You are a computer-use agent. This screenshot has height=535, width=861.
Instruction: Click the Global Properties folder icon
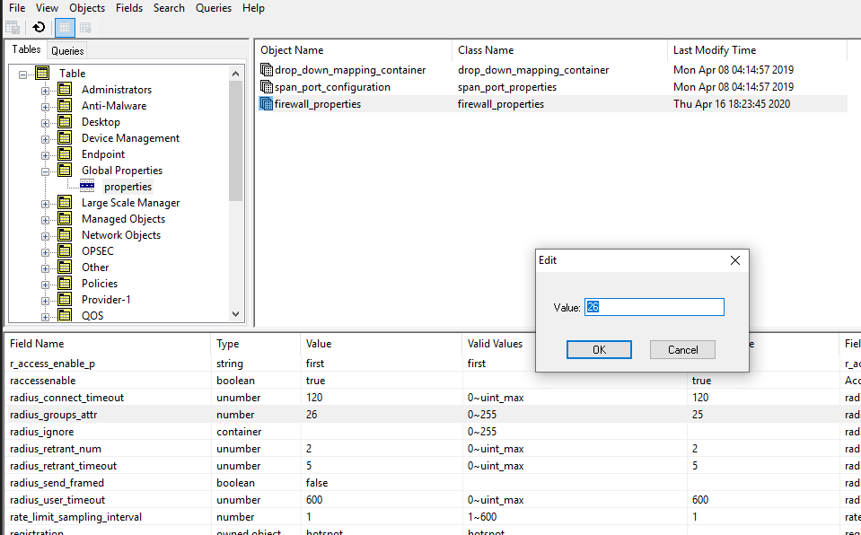click(65, 170)
